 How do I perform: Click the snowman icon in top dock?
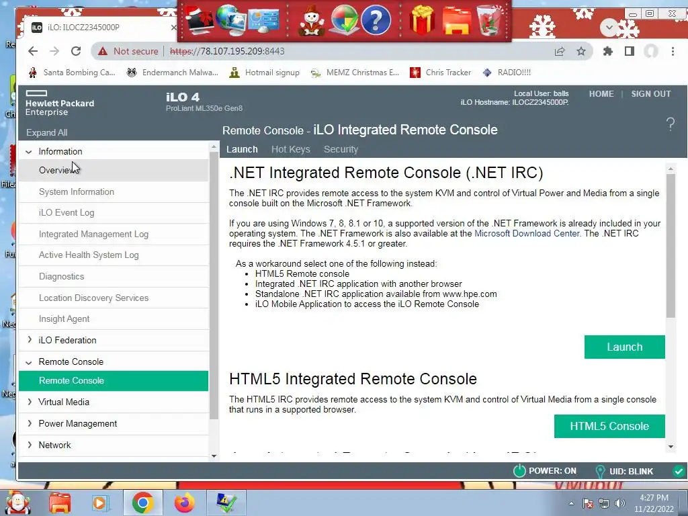tap(312, 21)
